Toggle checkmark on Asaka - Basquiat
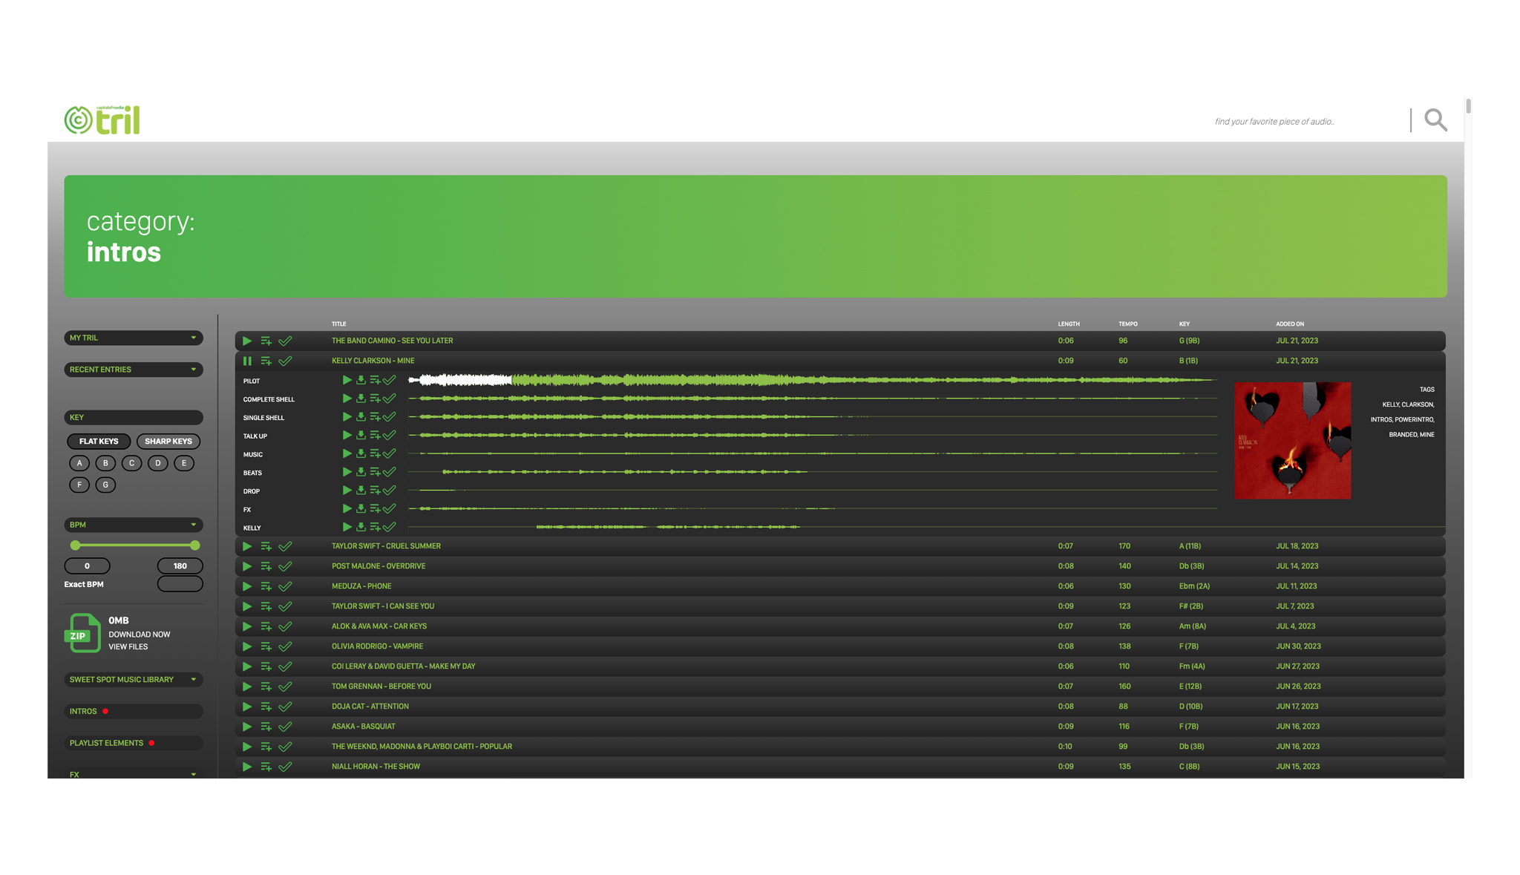This screenshot has width=1520, height=875. tap(285, 727)
